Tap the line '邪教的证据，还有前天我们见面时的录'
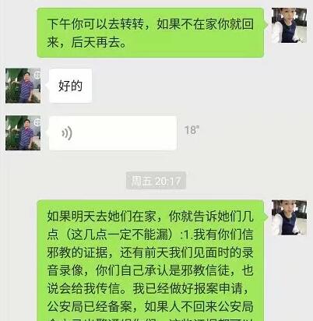This screenshot has height=321, width=313. [x=150, y=252]
